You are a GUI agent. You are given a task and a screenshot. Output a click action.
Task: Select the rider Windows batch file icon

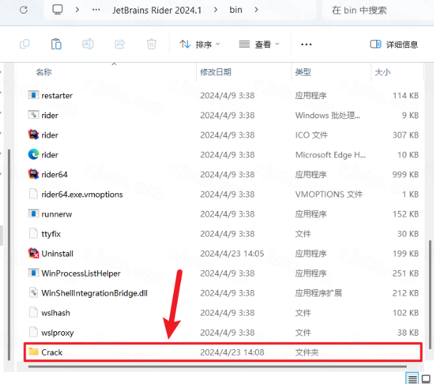pos(33,115)
